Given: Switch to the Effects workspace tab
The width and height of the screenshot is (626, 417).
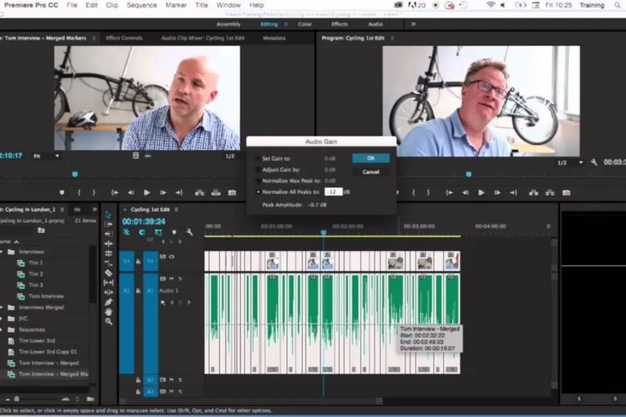Looking at the screenshot, I should pyautogui.click(x=339, y=24).
